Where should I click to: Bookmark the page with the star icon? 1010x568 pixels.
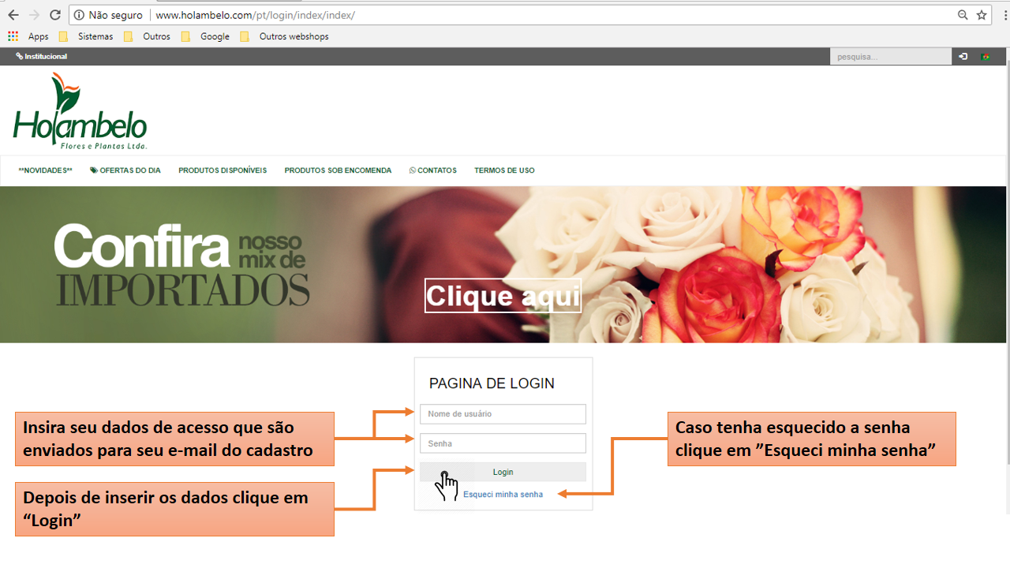coord(982,14)
